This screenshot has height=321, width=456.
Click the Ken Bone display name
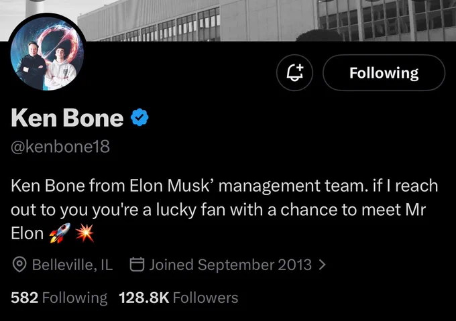click(67, 118)
